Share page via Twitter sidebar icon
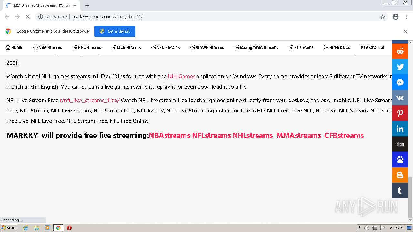 click(400, 67)
